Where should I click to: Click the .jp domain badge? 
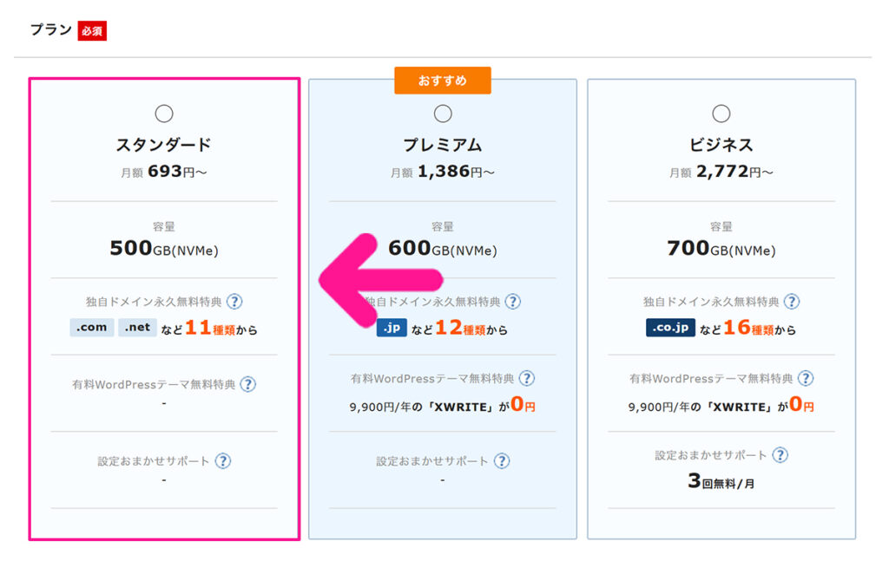pyautogui.click(x=392, y=329)
